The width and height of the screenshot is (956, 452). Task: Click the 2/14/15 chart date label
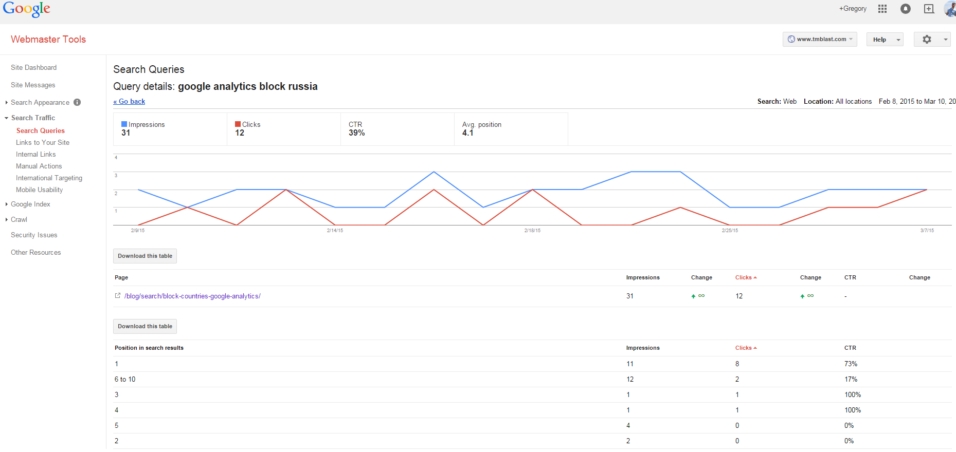[335, 231]
